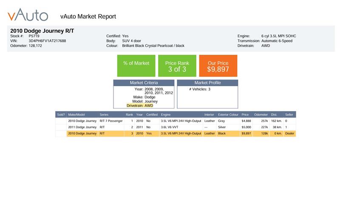Image resolution: width=340 pixels, height=214 pixels.
Task: Click the odometer value 128,172
Action: click(35, 46)
